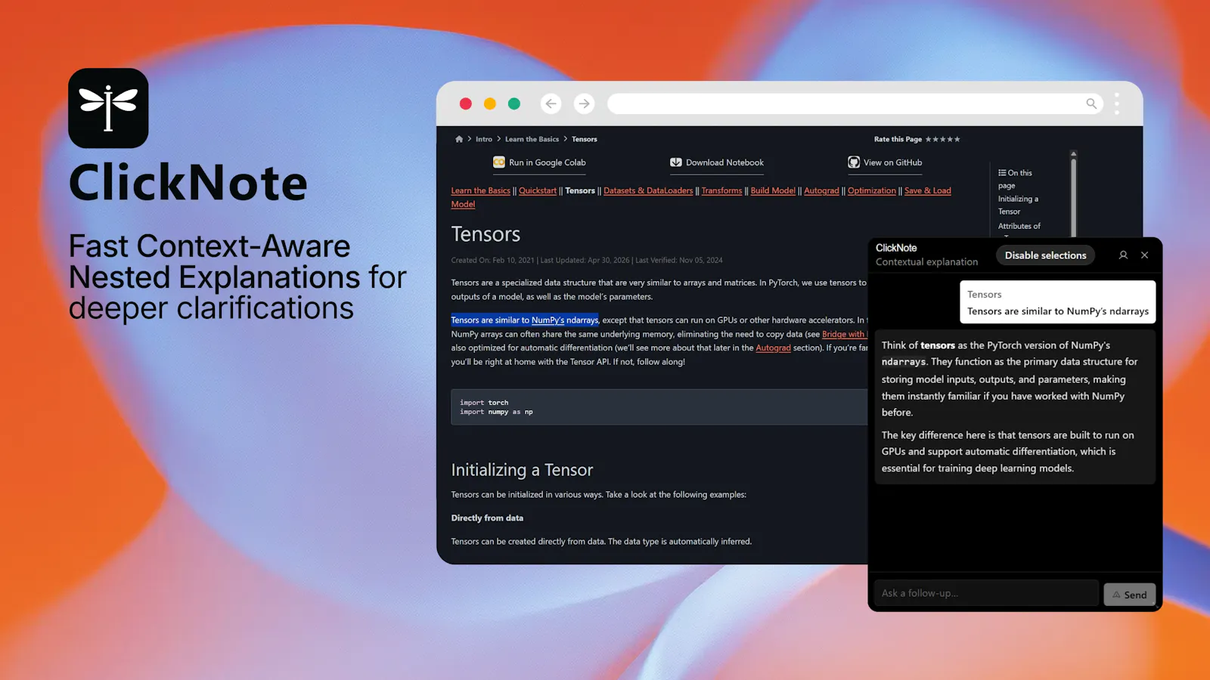Open the Autograd link in paragraph
The height and width of the screenshot is (680, 1210).
click(x=773, y=348)
